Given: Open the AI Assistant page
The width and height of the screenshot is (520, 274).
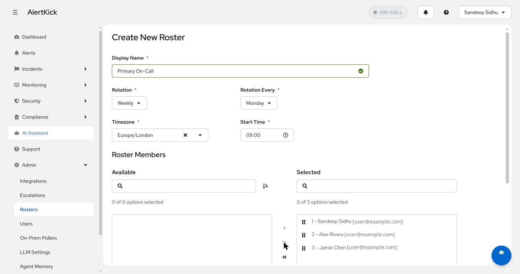Looking at the screenshot, I should click(51, 133).
